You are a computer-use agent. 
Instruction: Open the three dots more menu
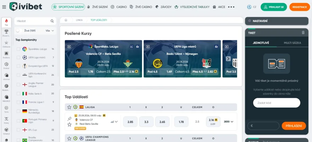(231, 7)
